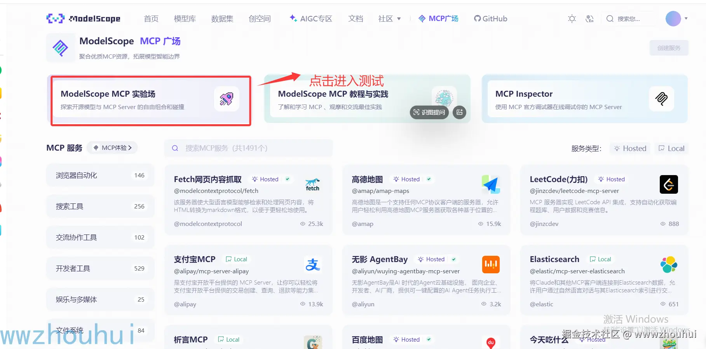Screen dimensions: 706x349
Task: Click the ModelScope logo in header
Action: pyautogui.click(x=84, y=19)
